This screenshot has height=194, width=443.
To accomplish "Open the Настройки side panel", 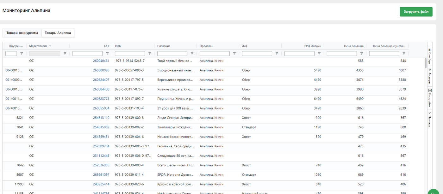I will pos(430,98).
